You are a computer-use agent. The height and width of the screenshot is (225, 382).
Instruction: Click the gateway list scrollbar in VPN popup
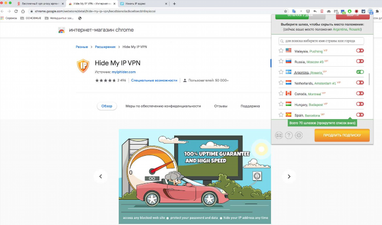[x=369, y=79]
